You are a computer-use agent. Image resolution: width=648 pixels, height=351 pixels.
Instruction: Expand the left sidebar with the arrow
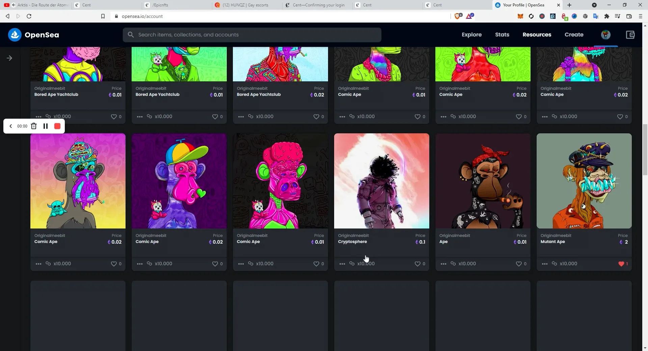point(9,58)
